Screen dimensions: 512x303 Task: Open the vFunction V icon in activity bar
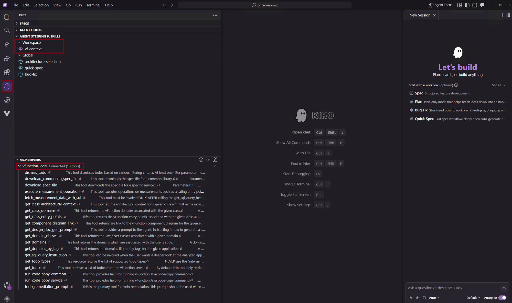tap(7, 113)
